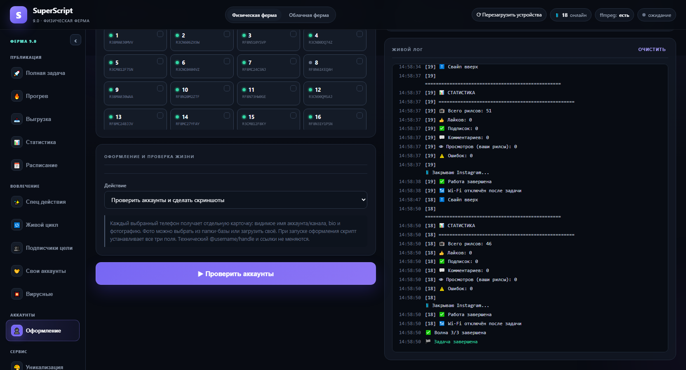Open Свои аккаунты heart icon
The width and height of the screenshot is (686, 370).
click(x=17, y=271)
